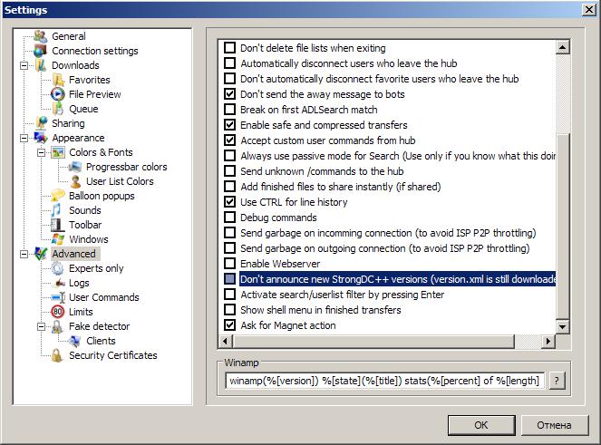Open the User Commands settings page

(103, 297)
